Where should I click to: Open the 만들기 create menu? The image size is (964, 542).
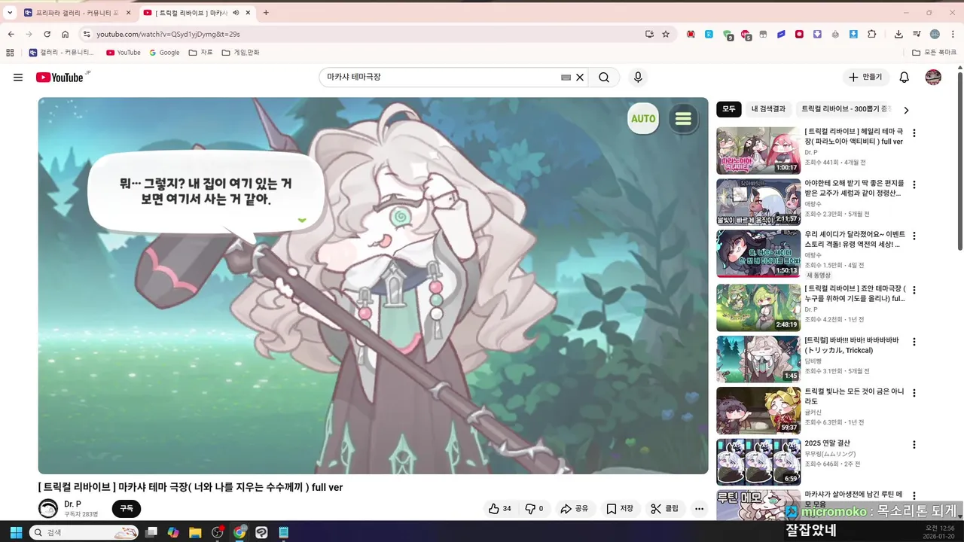pos(865,78)
